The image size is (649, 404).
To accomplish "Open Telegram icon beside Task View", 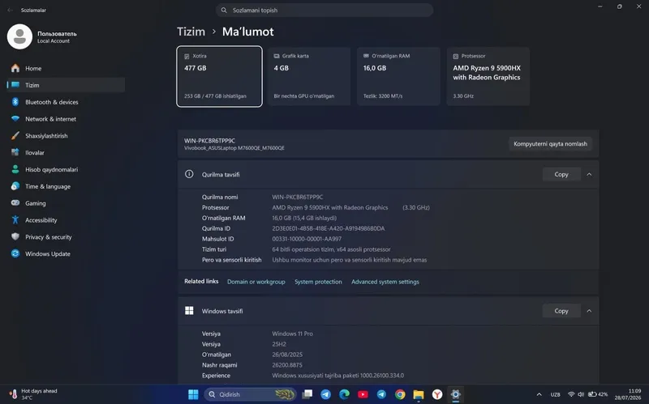I will [x=326, y=394].
